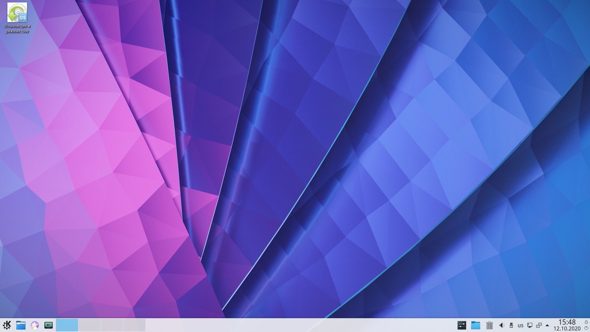Open System Settings from the panel
Viewport: 590px width, 332px height.
462,325
